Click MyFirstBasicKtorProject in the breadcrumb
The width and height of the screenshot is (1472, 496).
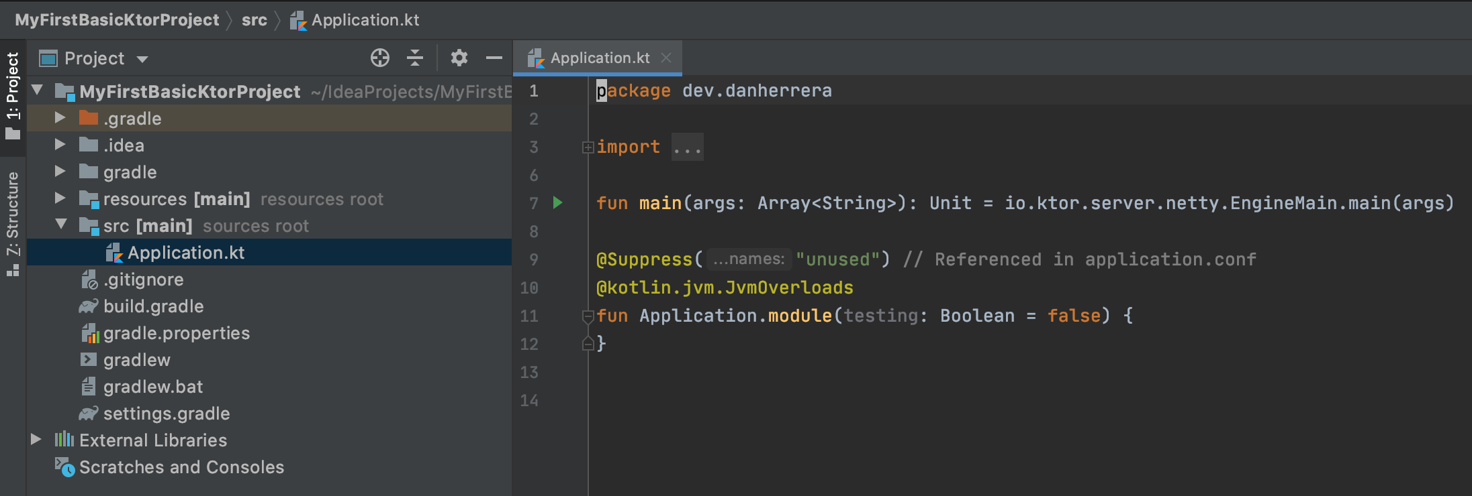click(117, 20)
